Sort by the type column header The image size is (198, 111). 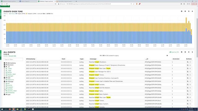[x=82, y=59]
